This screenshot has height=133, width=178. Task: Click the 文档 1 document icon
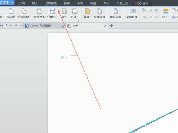click(x=69, y=25)
